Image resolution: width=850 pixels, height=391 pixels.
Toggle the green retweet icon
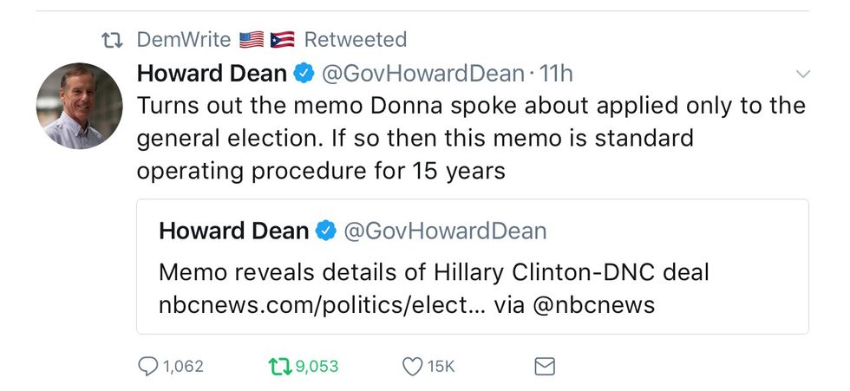tap(279, 367)
